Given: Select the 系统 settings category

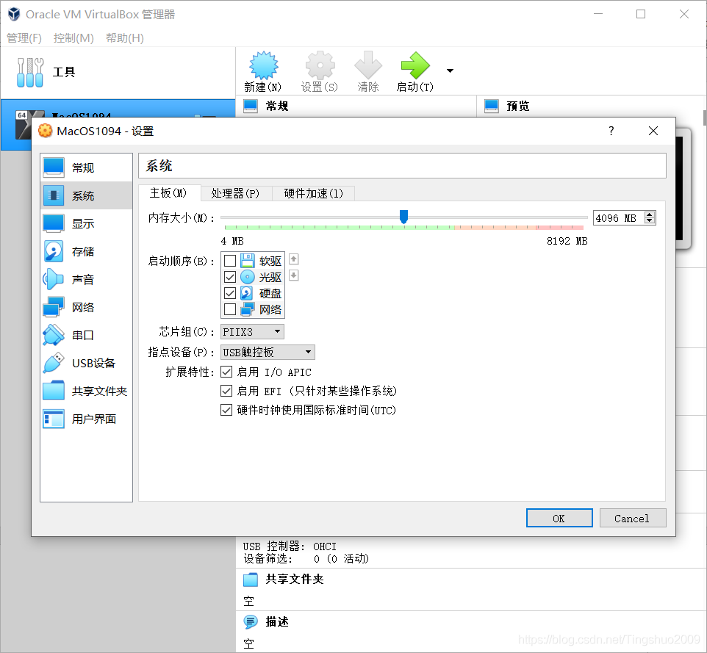Looking at the screenshot, I should 86,195.
